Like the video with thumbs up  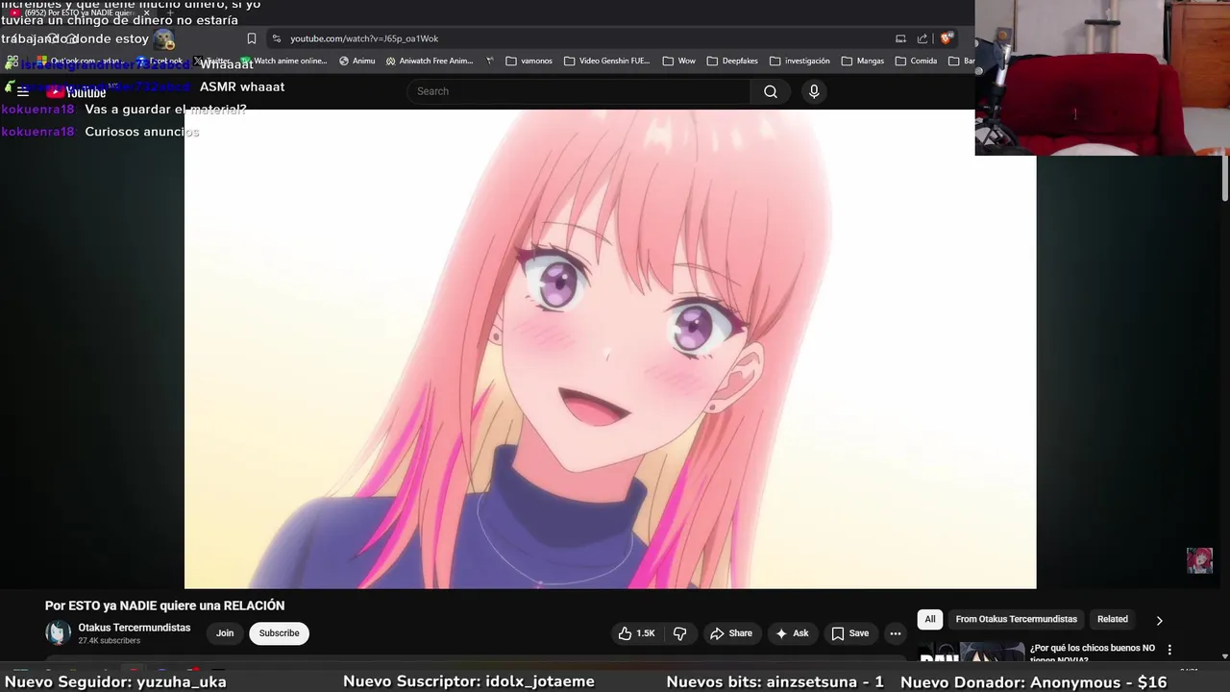click(636, 633)
